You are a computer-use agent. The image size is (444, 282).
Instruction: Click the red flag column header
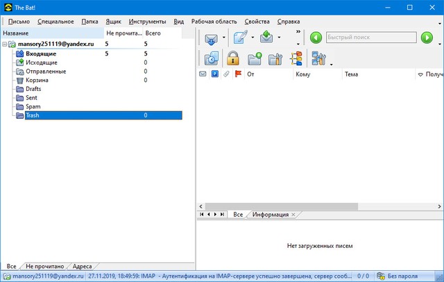tap(238, 74)
